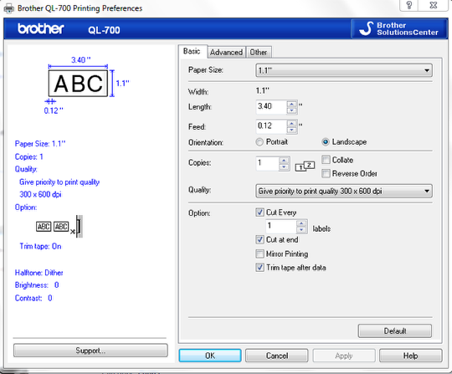Uncheck Trim tape after data
Screen dimensions: 452x374
[259, 268]
